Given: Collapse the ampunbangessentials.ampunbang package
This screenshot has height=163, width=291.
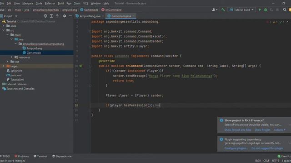Looking at the screenshot, I should tap(15, 44).
